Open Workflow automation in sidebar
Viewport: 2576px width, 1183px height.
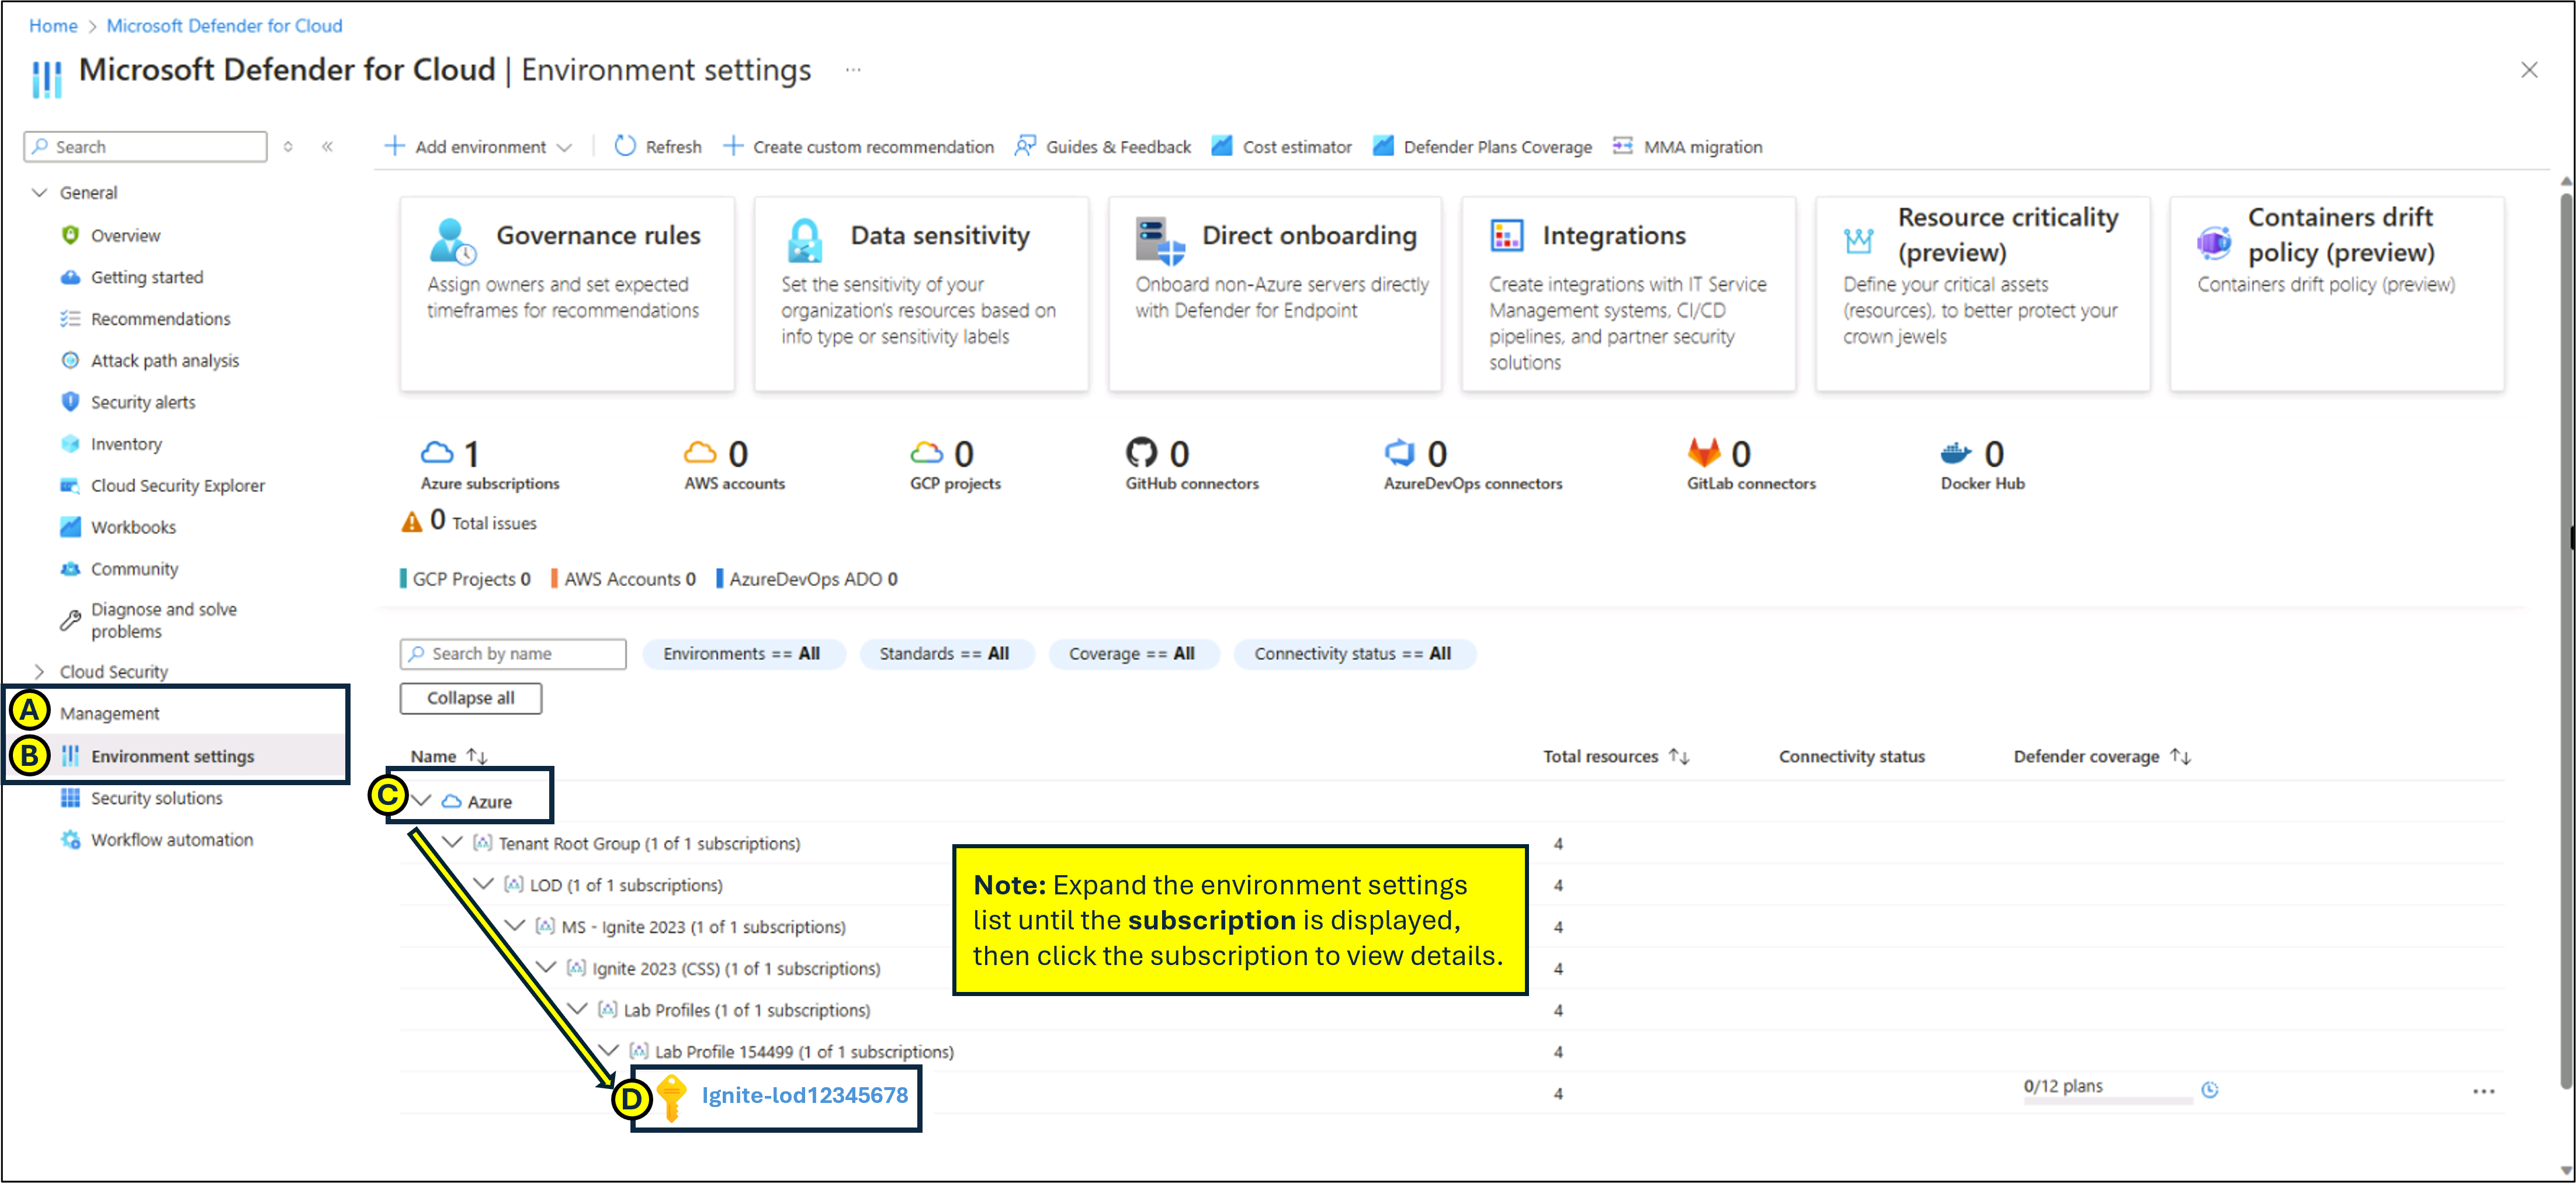pos(171,839)
